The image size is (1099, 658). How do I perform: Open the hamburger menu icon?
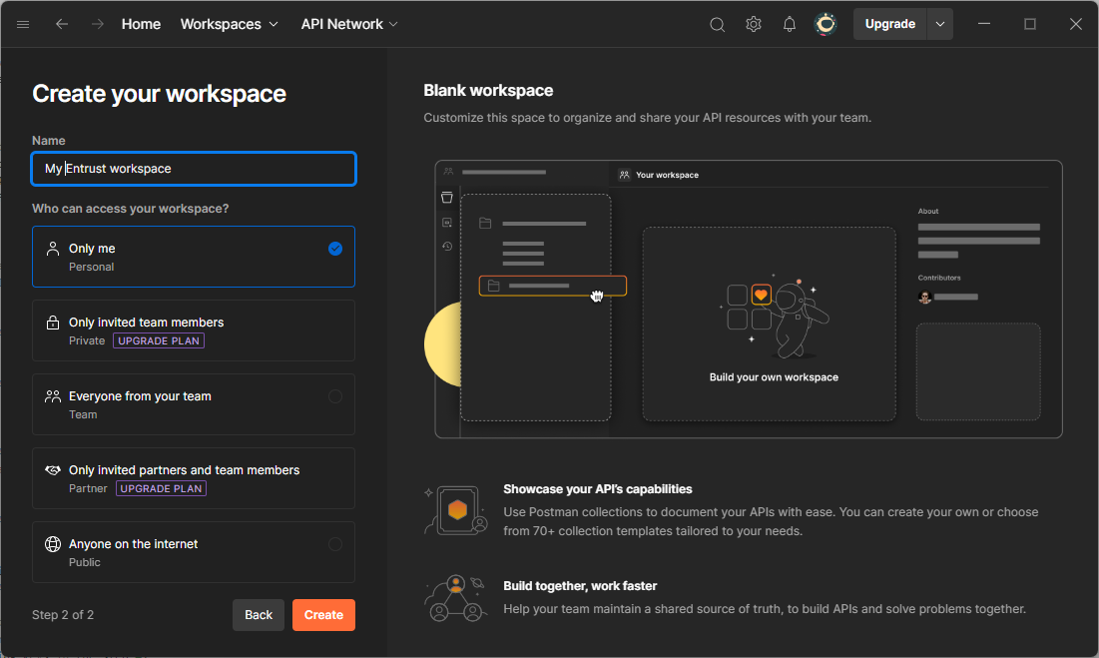[23, 24]
